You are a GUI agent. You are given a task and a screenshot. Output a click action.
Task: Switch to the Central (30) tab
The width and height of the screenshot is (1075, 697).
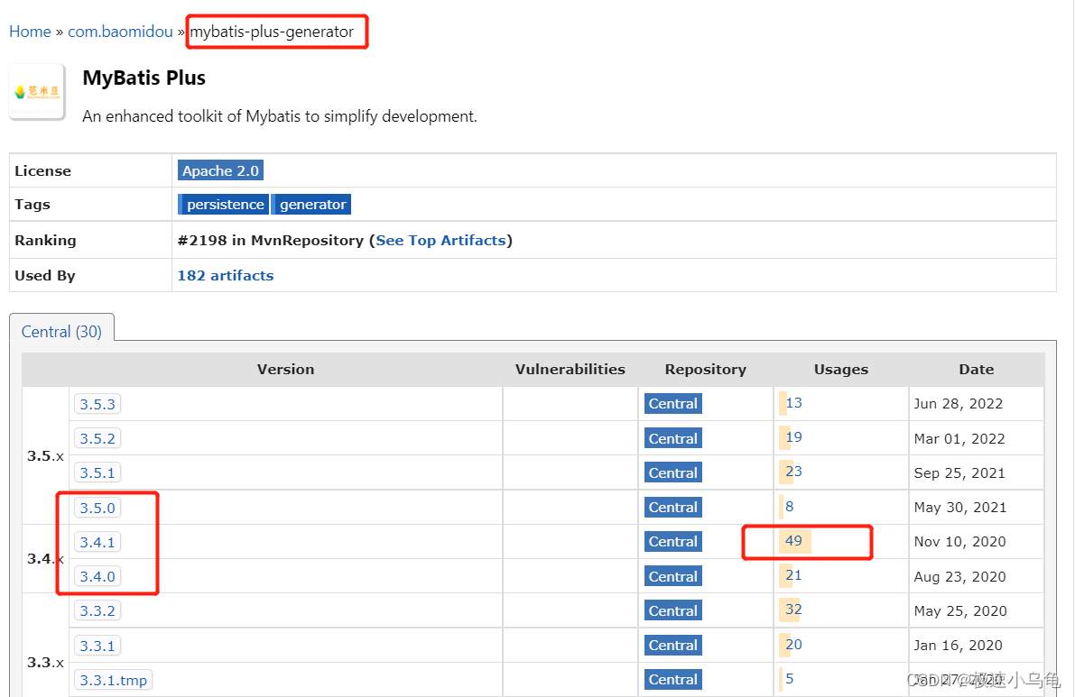coord(60,331)
